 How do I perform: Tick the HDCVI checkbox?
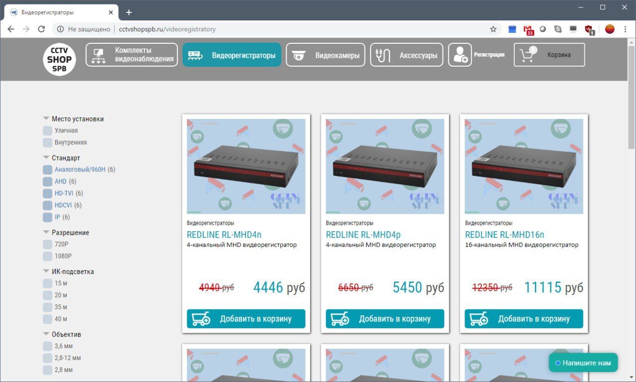pyautogui.click(x=47, y=205)
